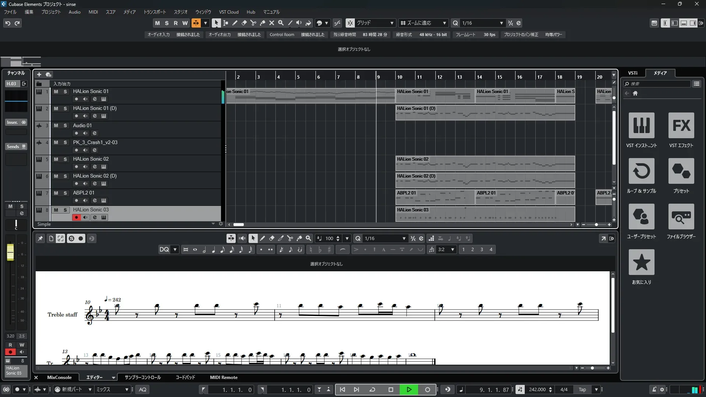Select the Glue tool in the main toolbar

point(262,23)
